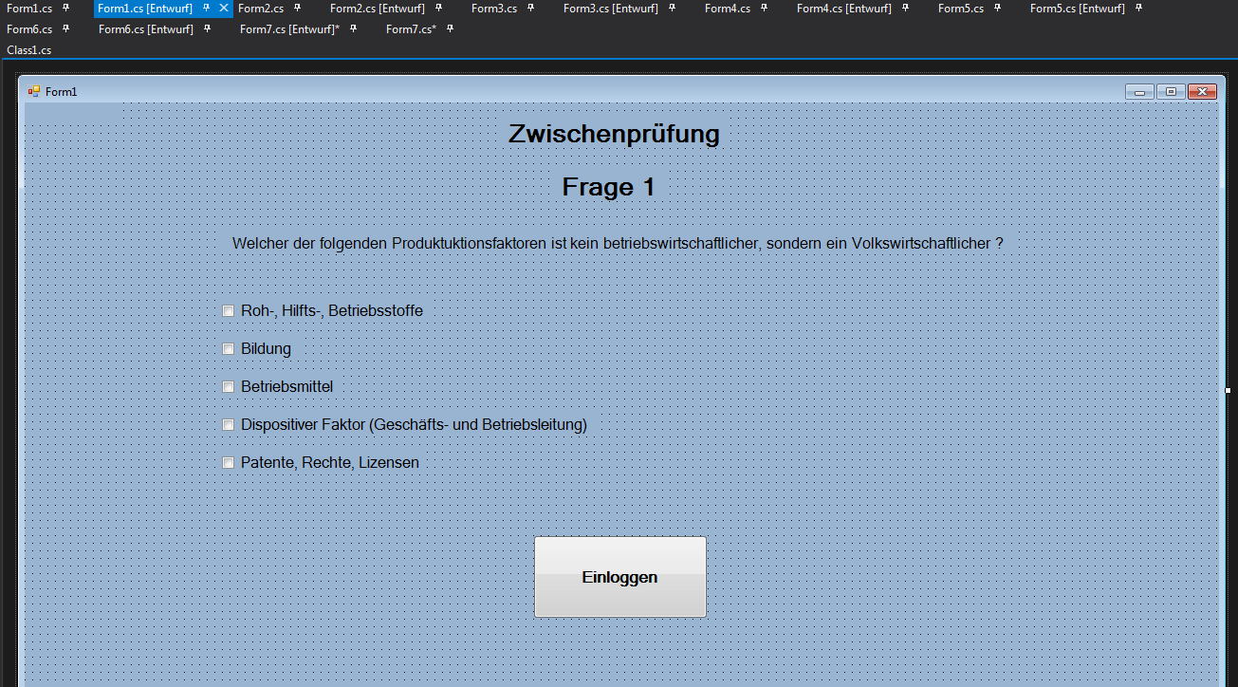Open the Form6.cs tab
1238x687 pixels.
[x=29, y=29]
